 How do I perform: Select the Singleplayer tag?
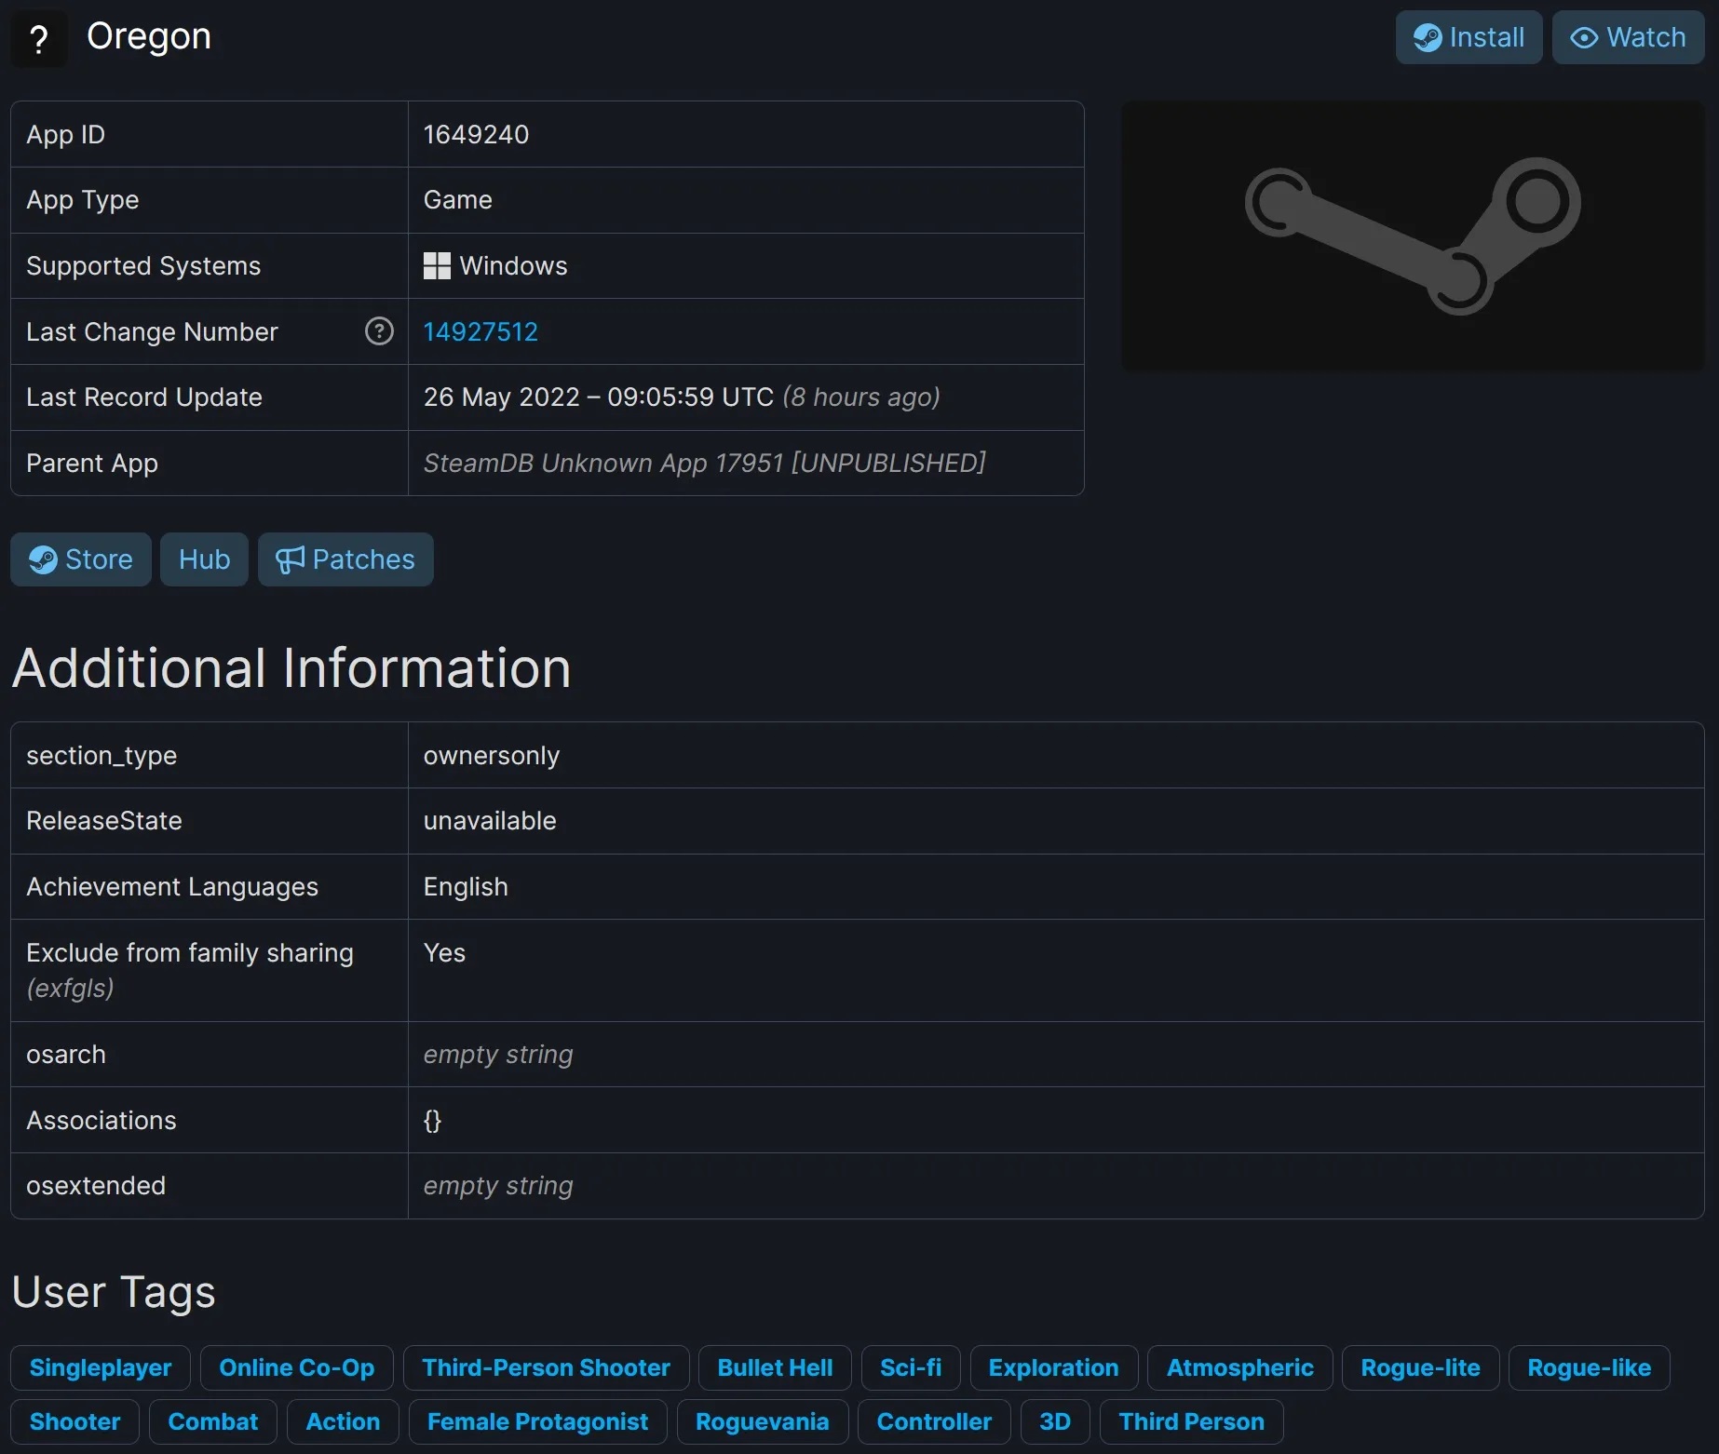coord(101,1367)
